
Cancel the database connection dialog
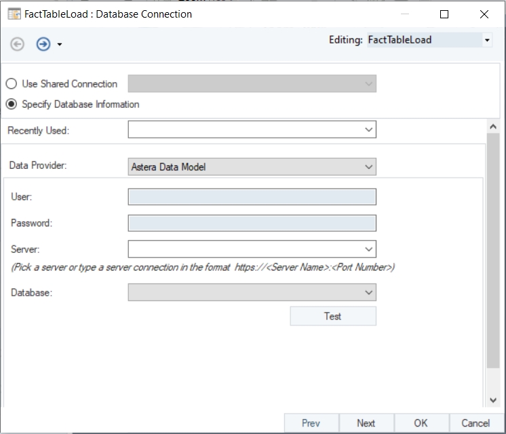click(x=475, y=422)
